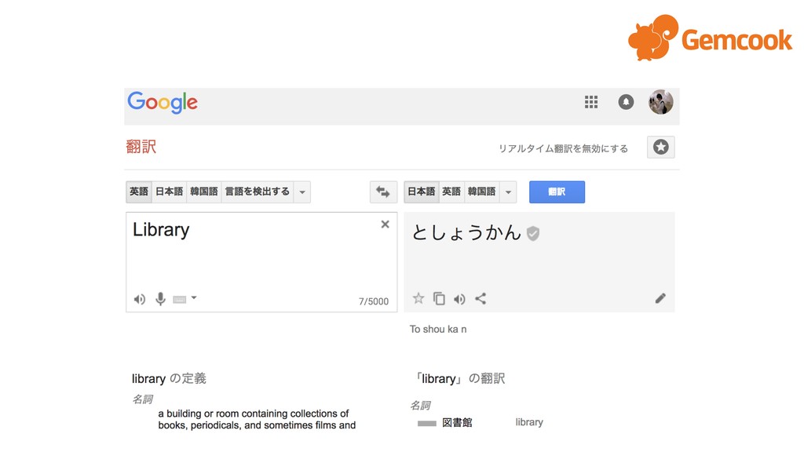Click the To shou ka n romanization
The width and height of the screenshot is (804, 452).
[438, 329]
